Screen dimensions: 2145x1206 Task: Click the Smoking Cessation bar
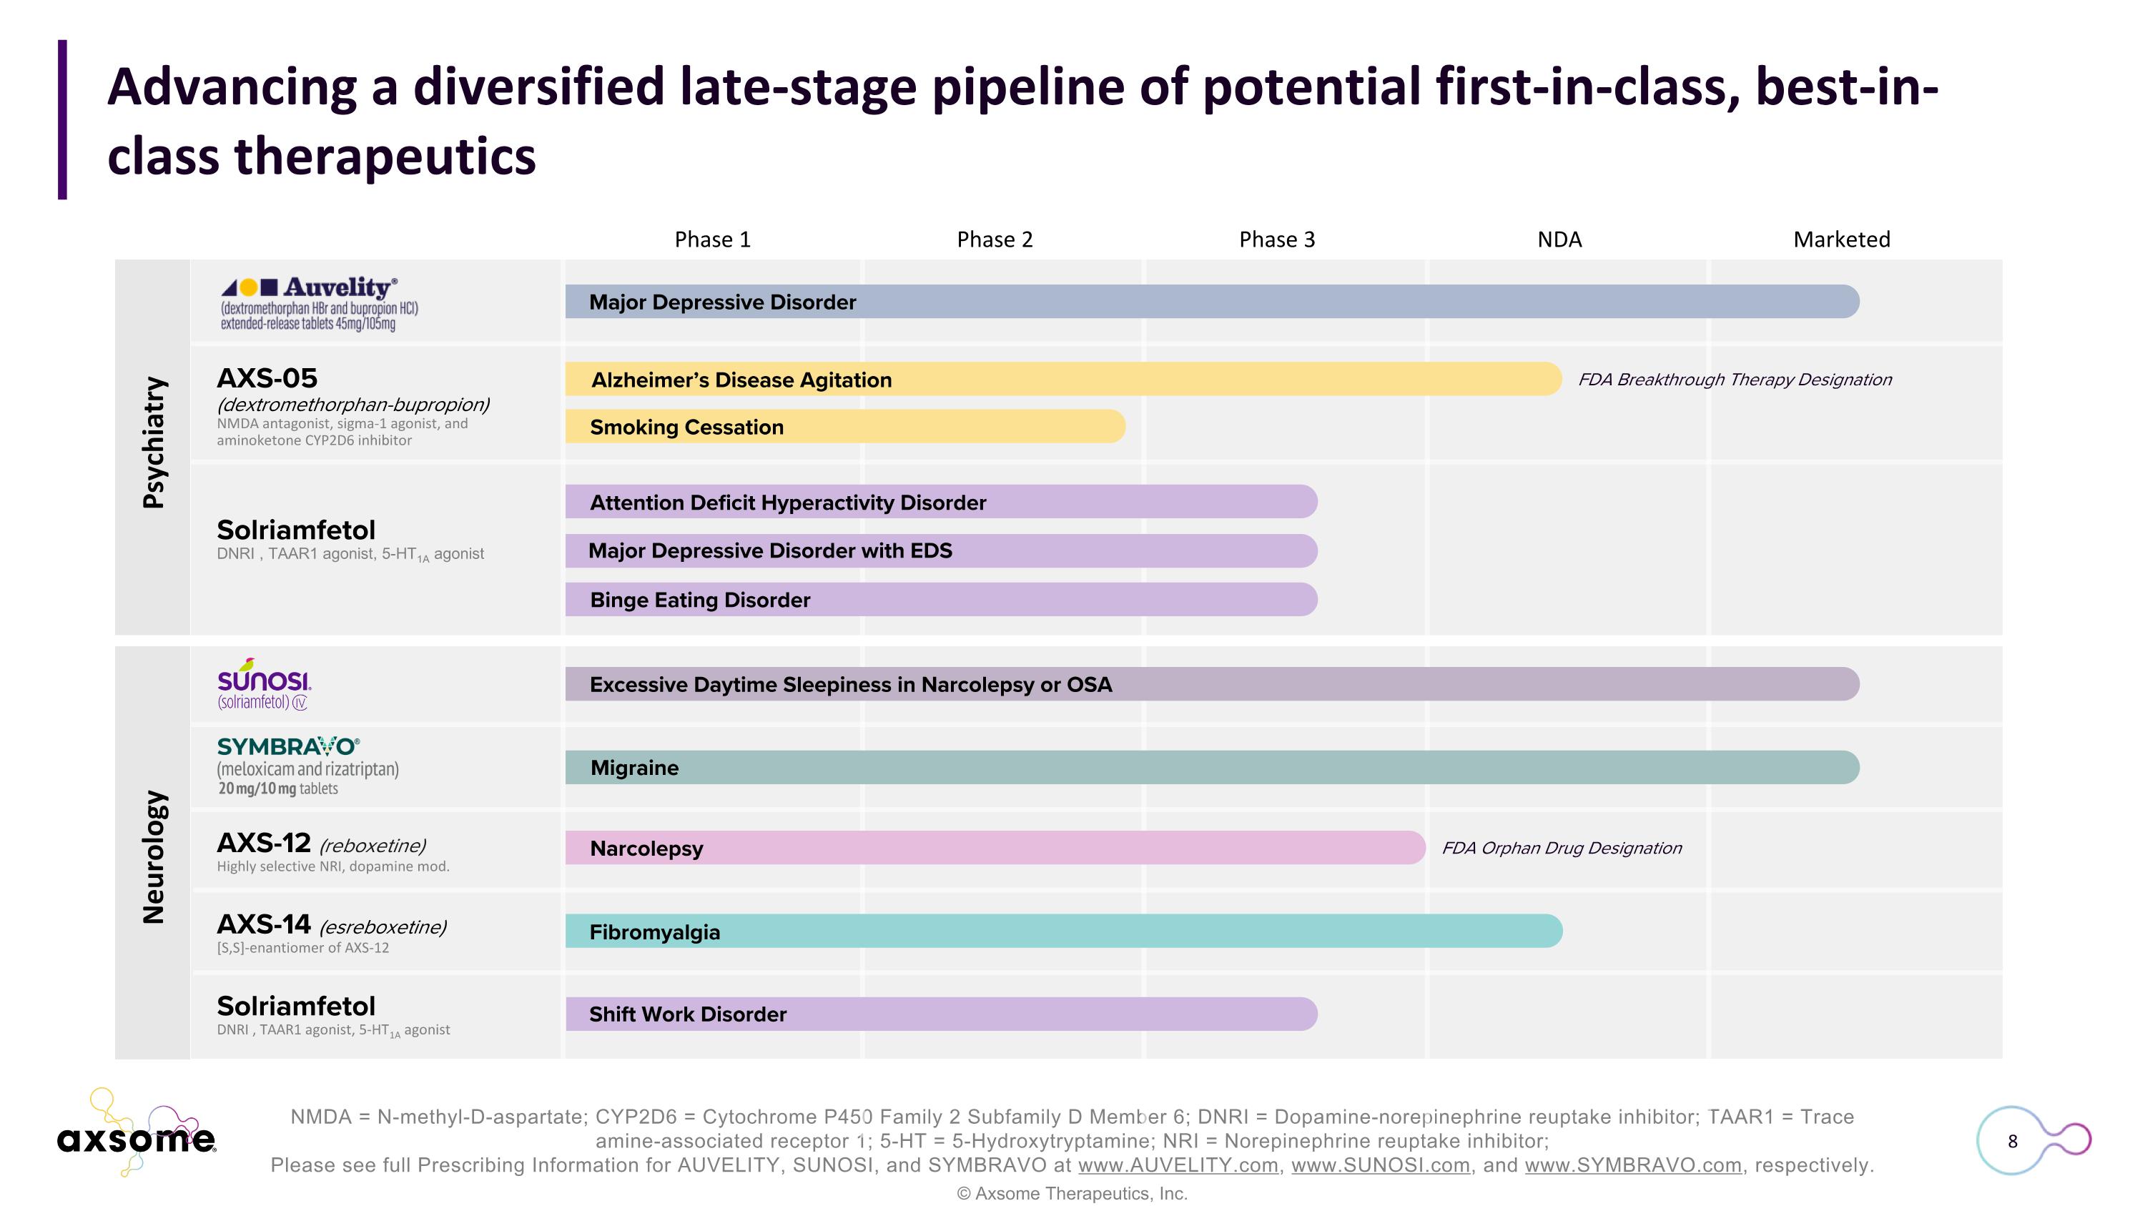pyautogui.click(x=844, y=427)
